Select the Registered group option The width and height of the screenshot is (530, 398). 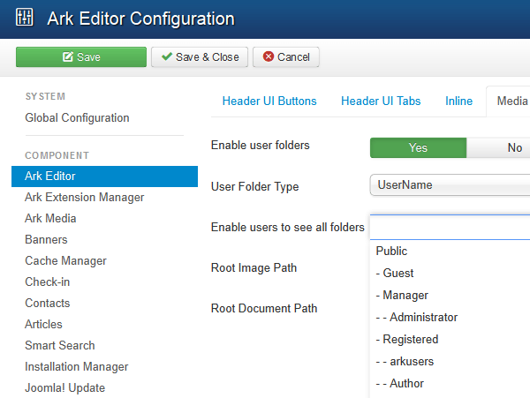[407, 340]
